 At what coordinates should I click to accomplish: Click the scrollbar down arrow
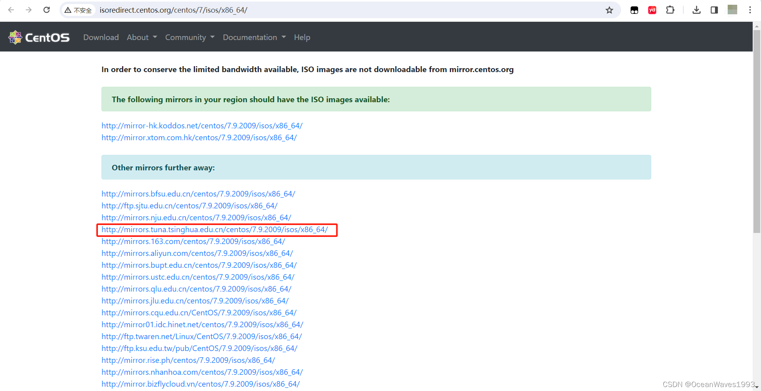pos(757,387)
